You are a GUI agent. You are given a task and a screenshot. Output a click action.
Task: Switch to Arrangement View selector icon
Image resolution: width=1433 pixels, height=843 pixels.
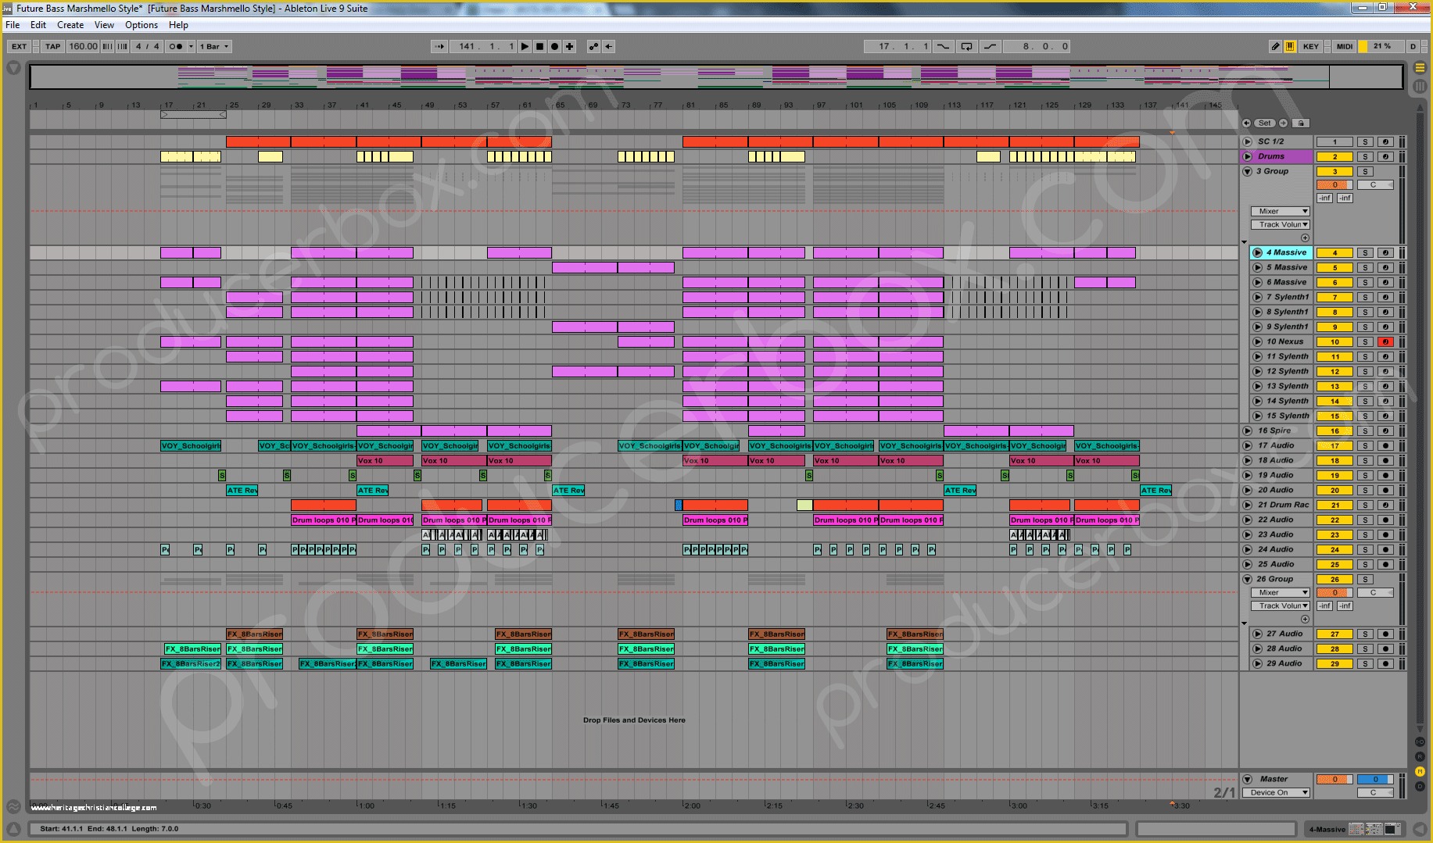(x=1420, y=68)
